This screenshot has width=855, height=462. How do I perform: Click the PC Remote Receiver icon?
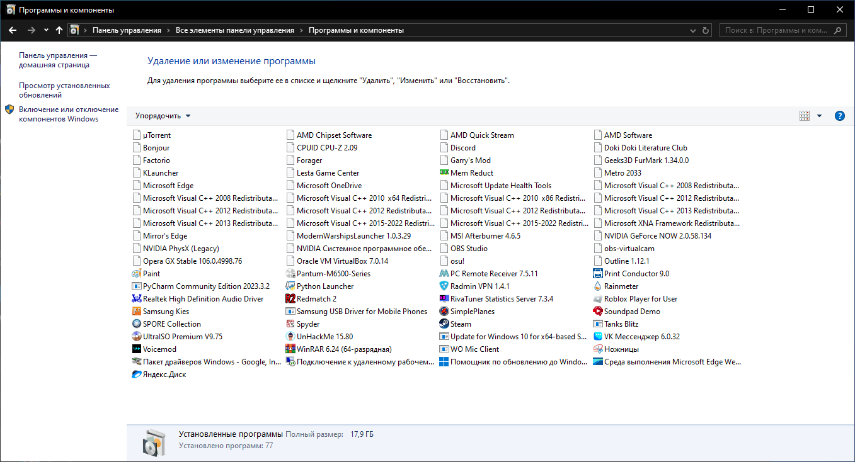(444, 274)
